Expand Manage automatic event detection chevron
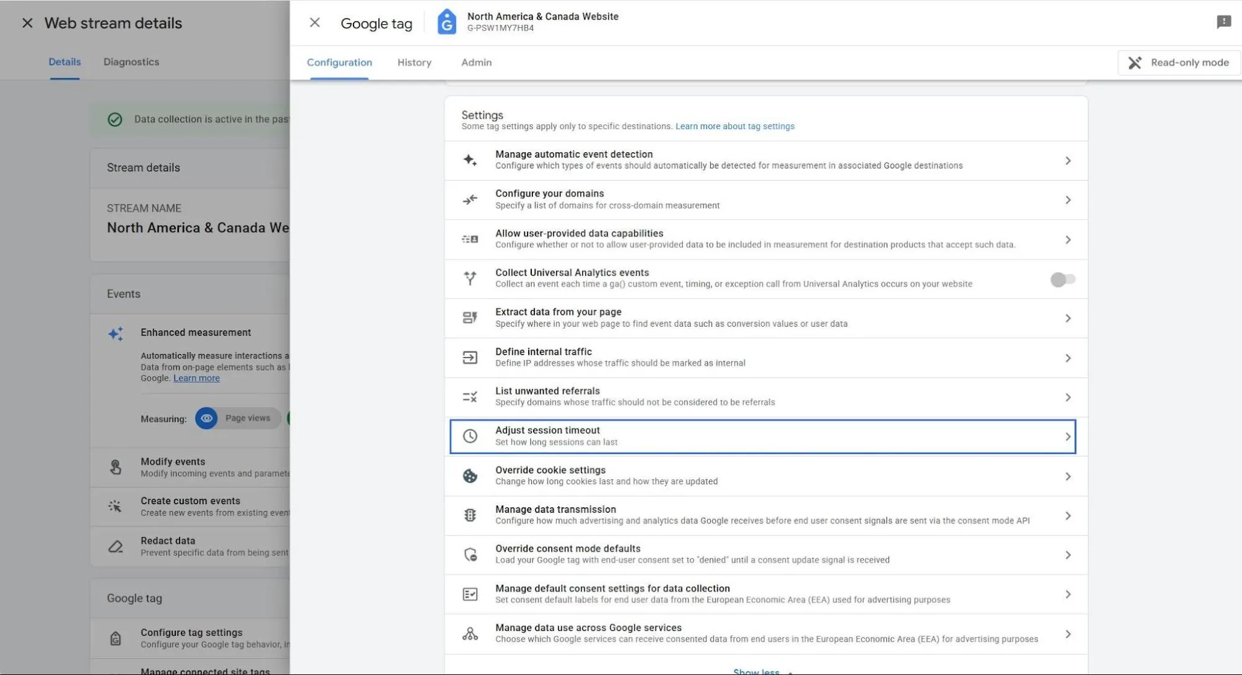Viewport: 1242px width, 675px height. coord(1068,161)
